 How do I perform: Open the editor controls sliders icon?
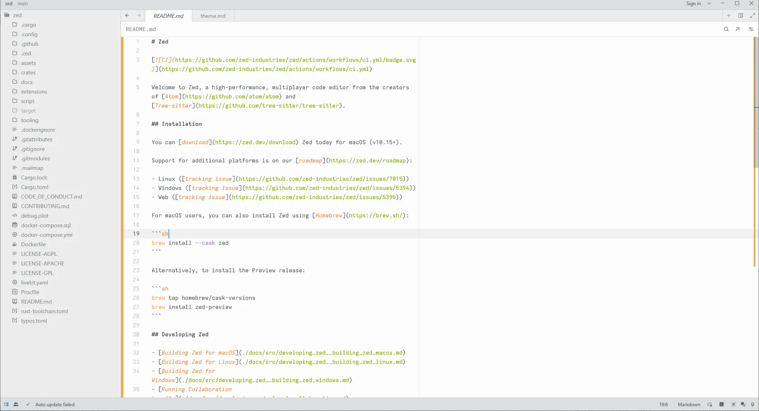(751, 29)
